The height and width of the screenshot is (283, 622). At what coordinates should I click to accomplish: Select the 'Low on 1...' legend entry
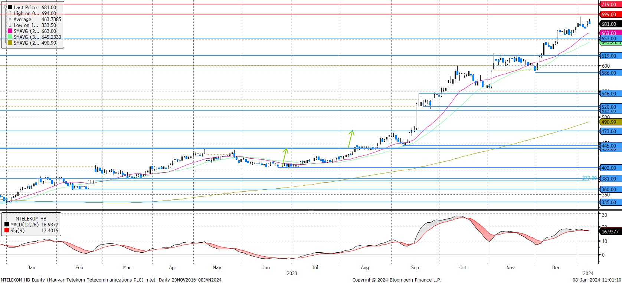coord(35,25)
